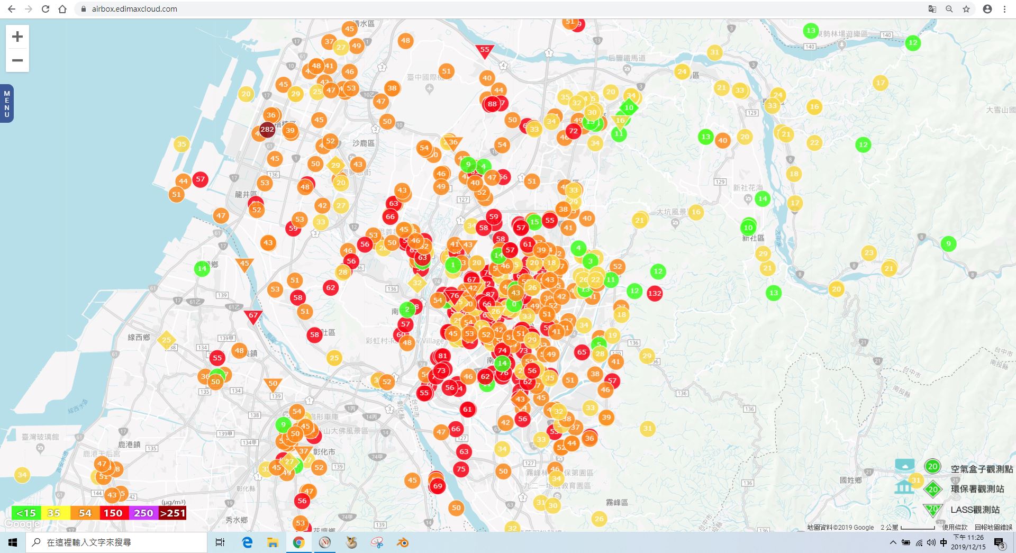1016x553 pixels.
Task: Focus the airbox.edimaxcloud.com address bar
Action: click(x=134, y=9)
